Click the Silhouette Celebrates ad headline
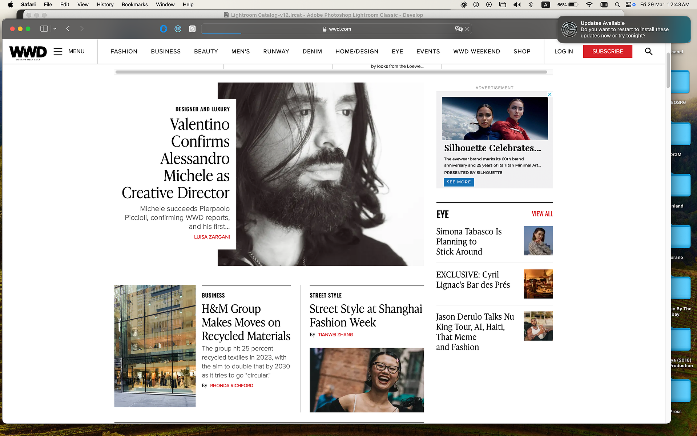 pyautogui.click(x=492, y=148)
